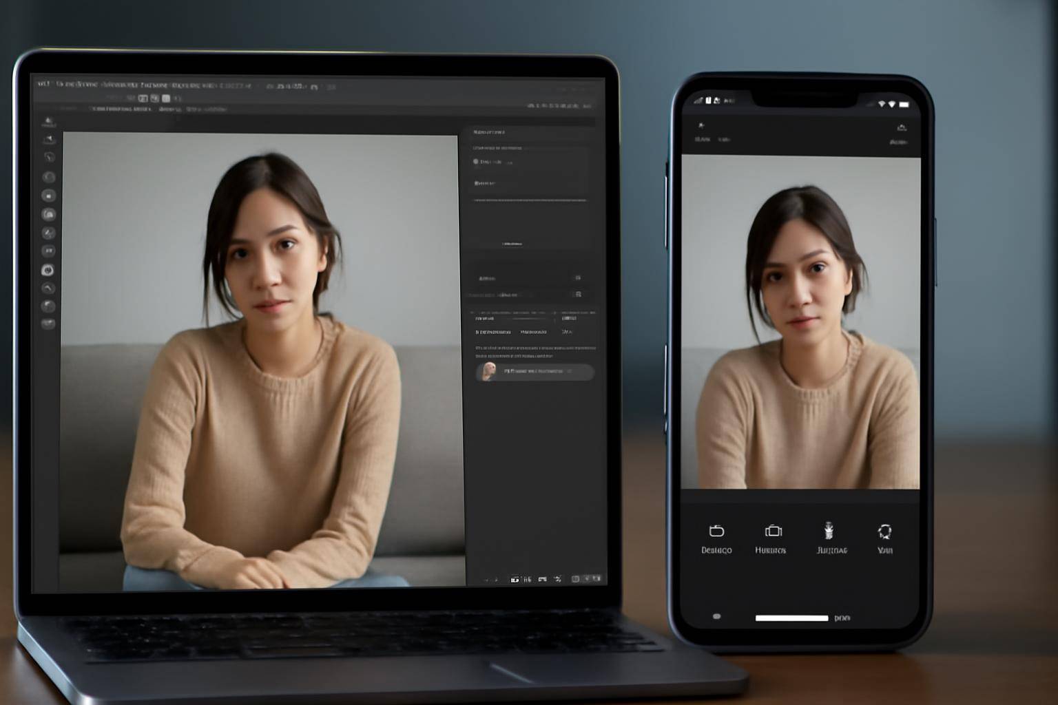Switch to the first document tab below the options bar
The image size is (1058, 705).
[121, 109]
